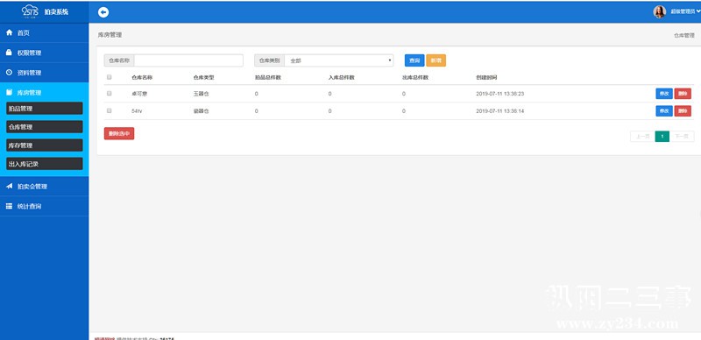Click the 仓库类型 column header
The image size is (701, 340).
coord(204,77)
